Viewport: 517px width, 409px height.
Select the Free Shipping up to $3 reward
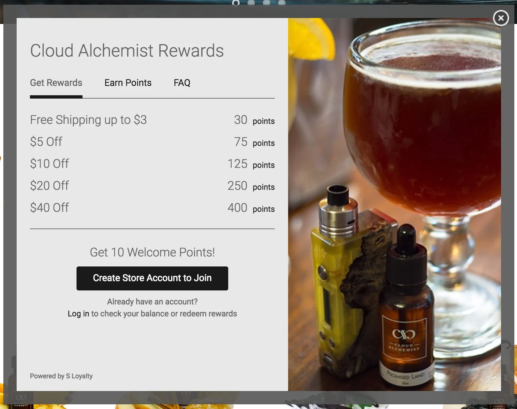pos(152,120)
